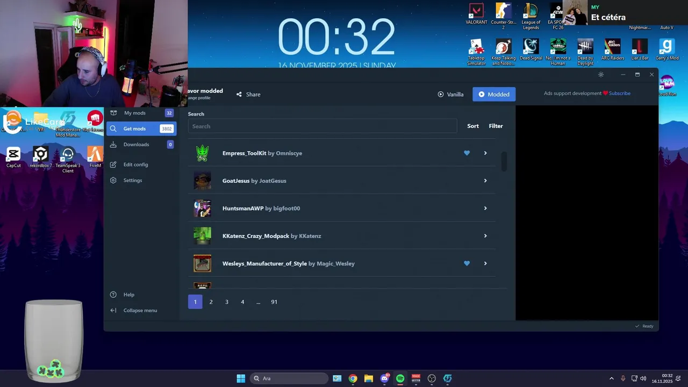Image resolution: width=688 pixels, height=387 pixels.
Task: Click the mod list scrollbar thumb
Action: click(504, 161)
